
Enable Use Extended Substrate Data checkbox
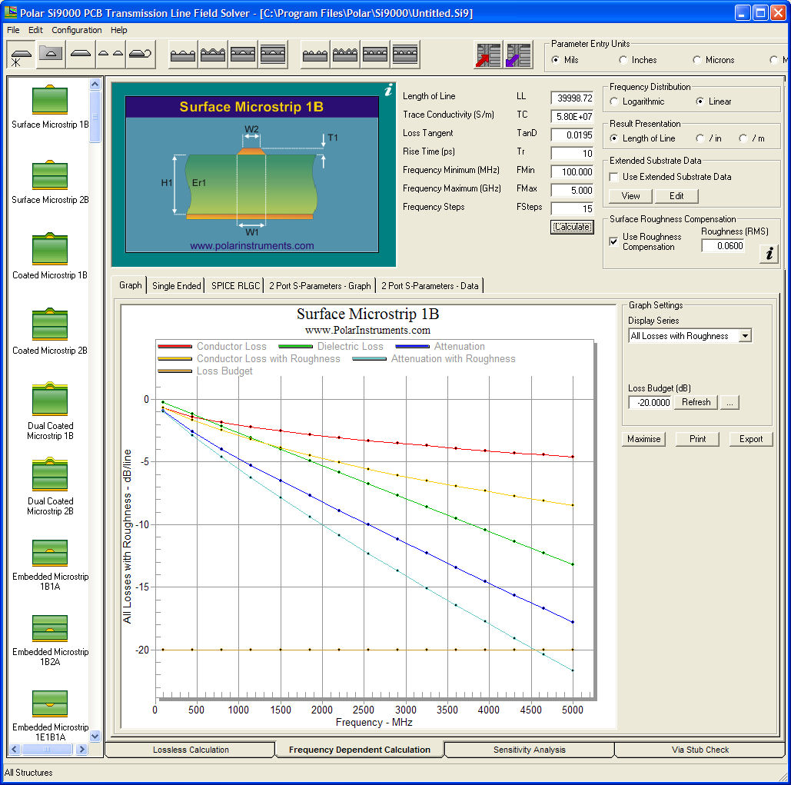(x=614, y=177)
